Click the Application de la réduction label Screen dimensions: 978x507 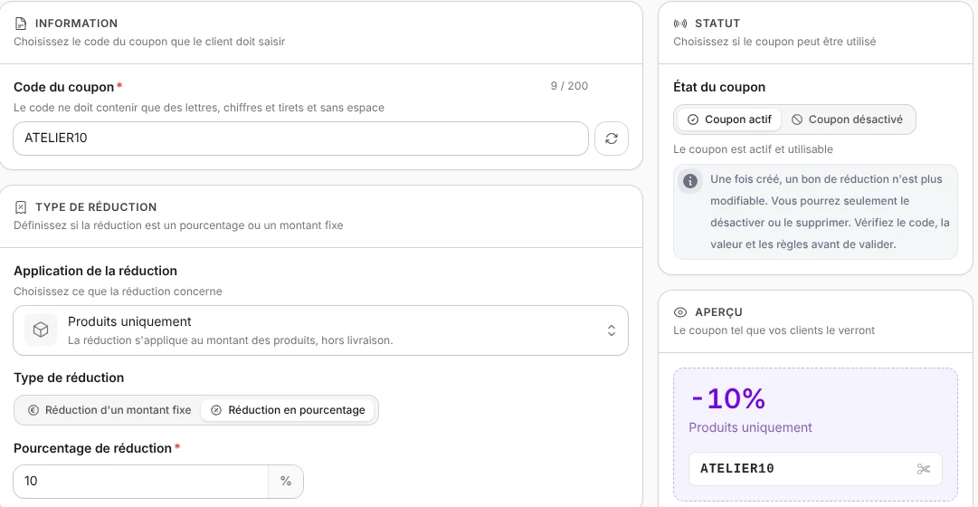point(95,271)
